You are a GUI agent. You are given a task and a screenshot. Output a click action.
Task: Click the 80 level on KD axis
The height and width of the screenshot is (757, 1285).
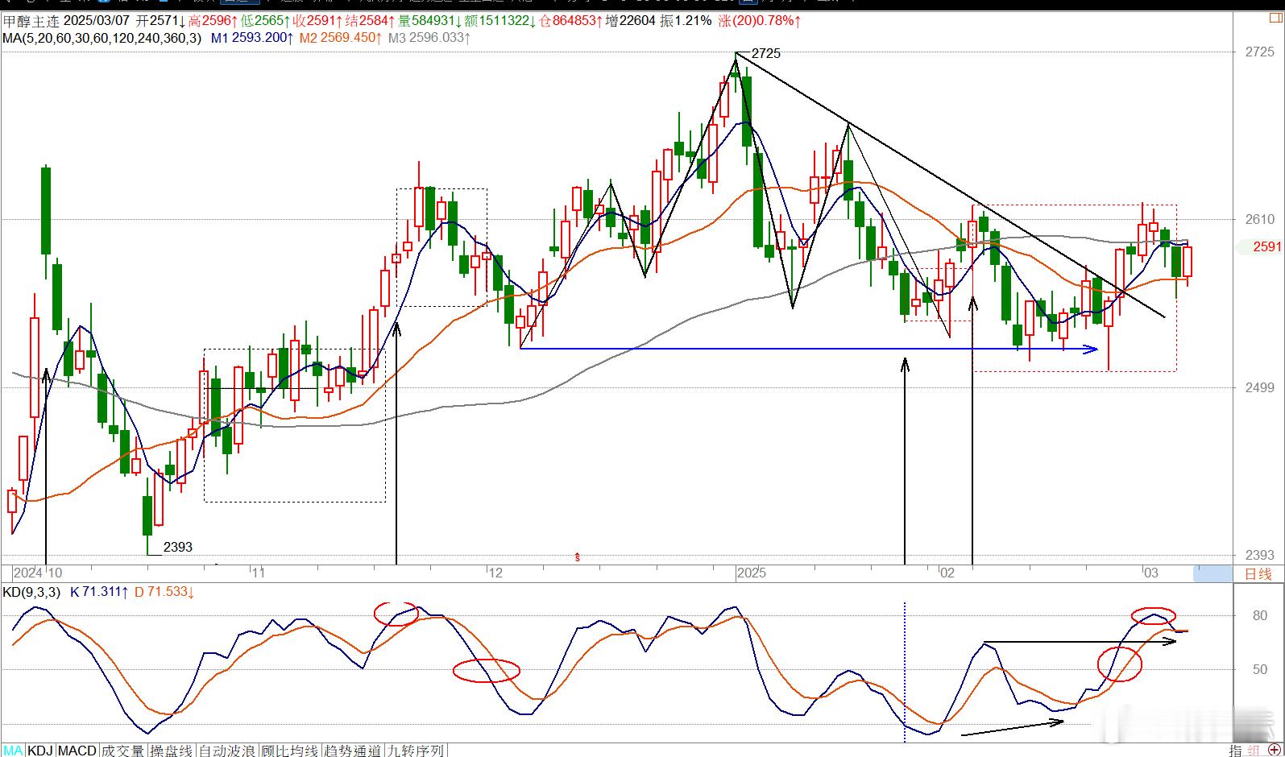click(x=1260, y=615)
